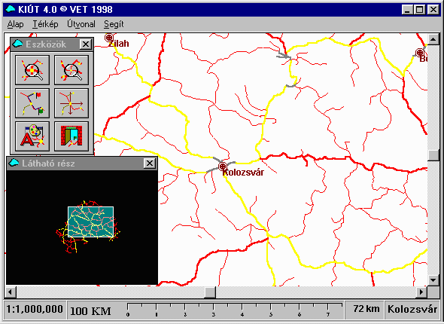This screenshot has width=444, height=324.
Task: Open the Térkép menu
Action: pos(45,24)
